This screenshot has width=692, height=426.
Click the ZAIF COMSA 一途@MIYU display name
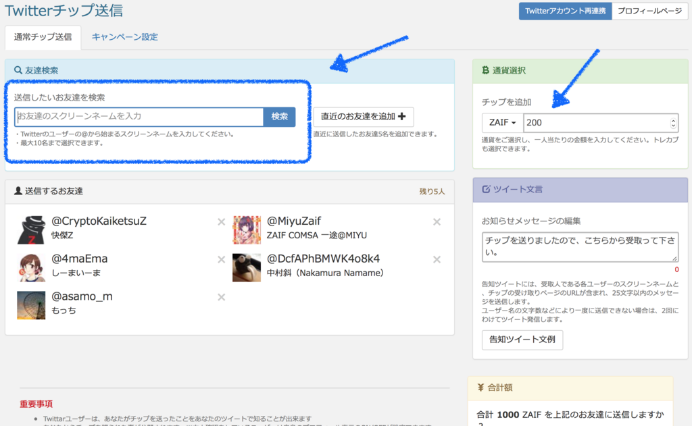point(316,236)
